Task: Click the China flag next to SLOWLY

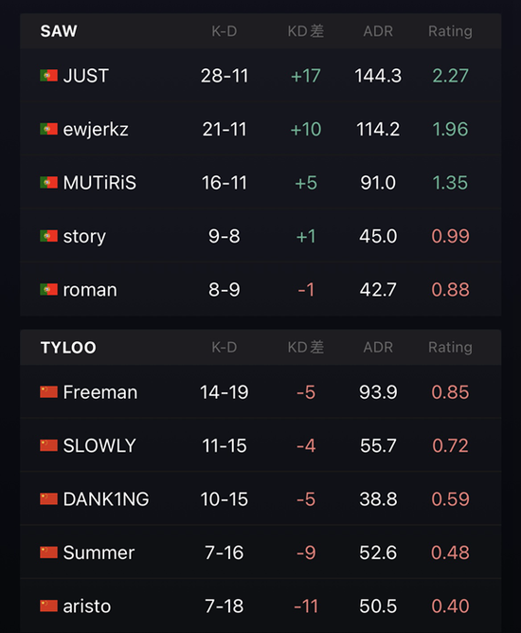Action: 48,445
